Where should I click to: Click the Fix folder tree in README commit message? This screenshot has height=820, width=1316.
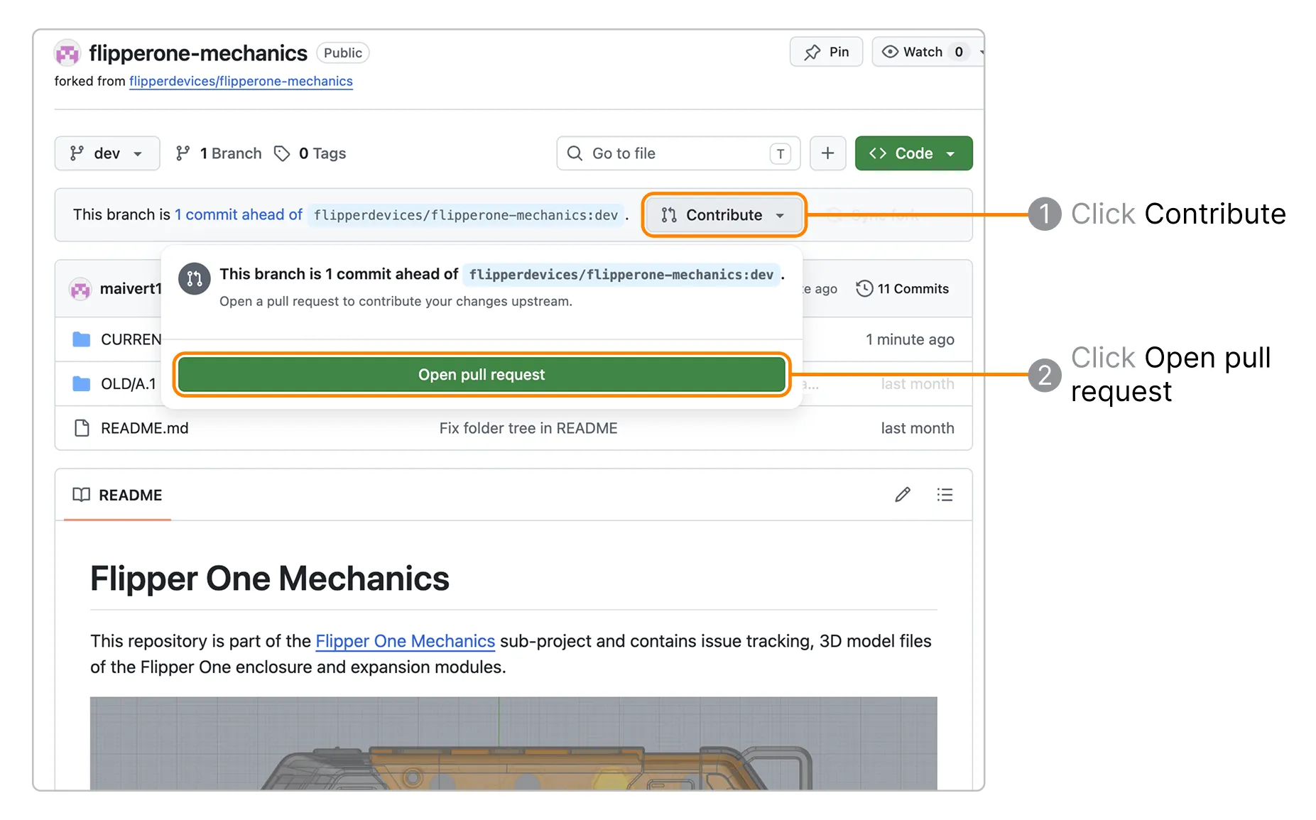click(x=528, y=428)
